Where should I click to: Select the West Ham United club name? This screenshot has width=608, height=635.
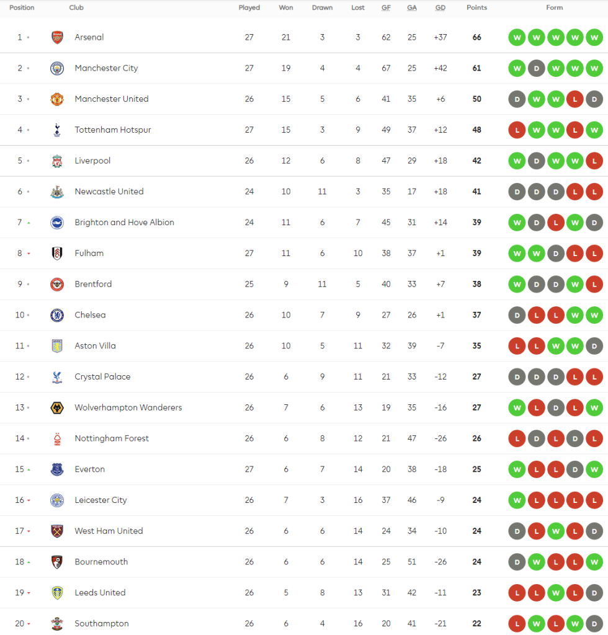[109, 531]
